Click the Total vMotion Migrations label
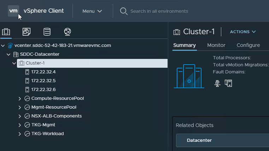The width and height of the screenshot is (269, 151). (x=240, y=65)
